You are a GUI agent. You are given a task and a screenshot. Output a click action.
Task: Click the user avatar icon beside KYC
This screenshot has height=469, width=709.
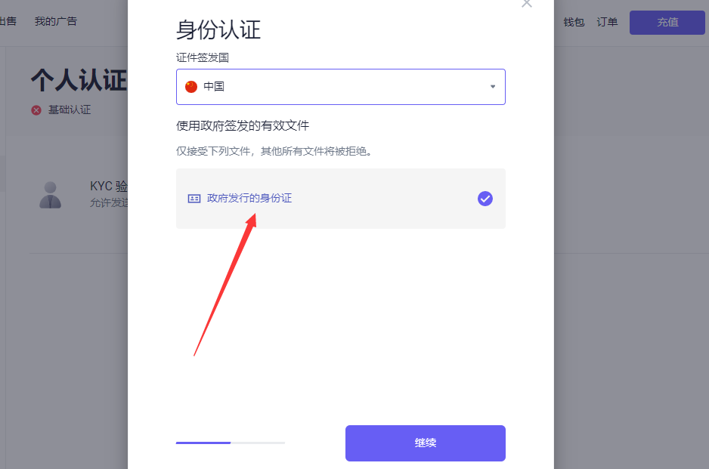(50, 195)
